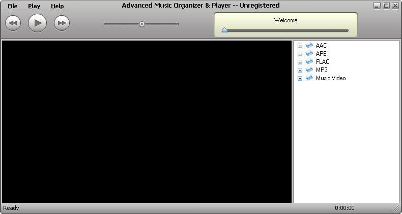Click the APE category icon
This screenshot has width=402, height=214.
point(309,54)
